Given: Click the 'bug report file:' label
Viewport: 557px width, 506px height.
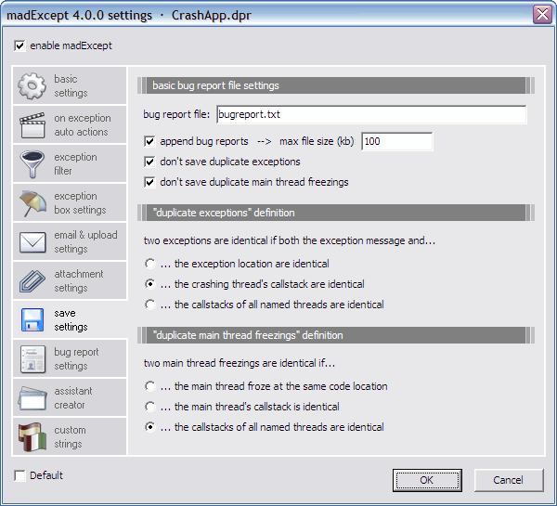Looking at the screenshot, I should (176, 114).
